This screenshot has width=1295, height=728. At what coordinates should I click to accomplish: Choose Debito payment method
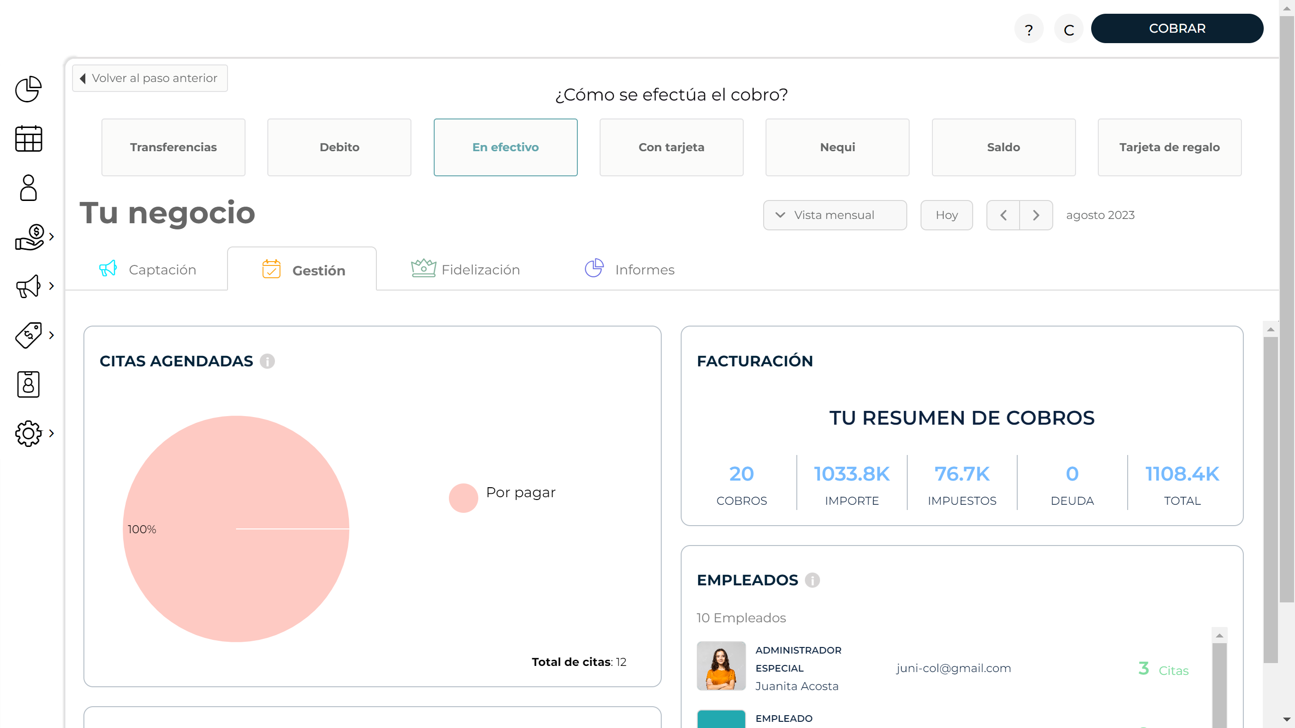point(339,147)
